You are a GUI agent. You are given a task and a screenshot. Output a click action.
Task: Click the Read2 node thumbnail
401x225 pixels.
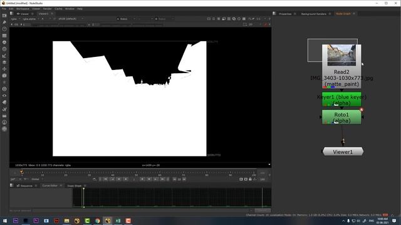[341, 55]
